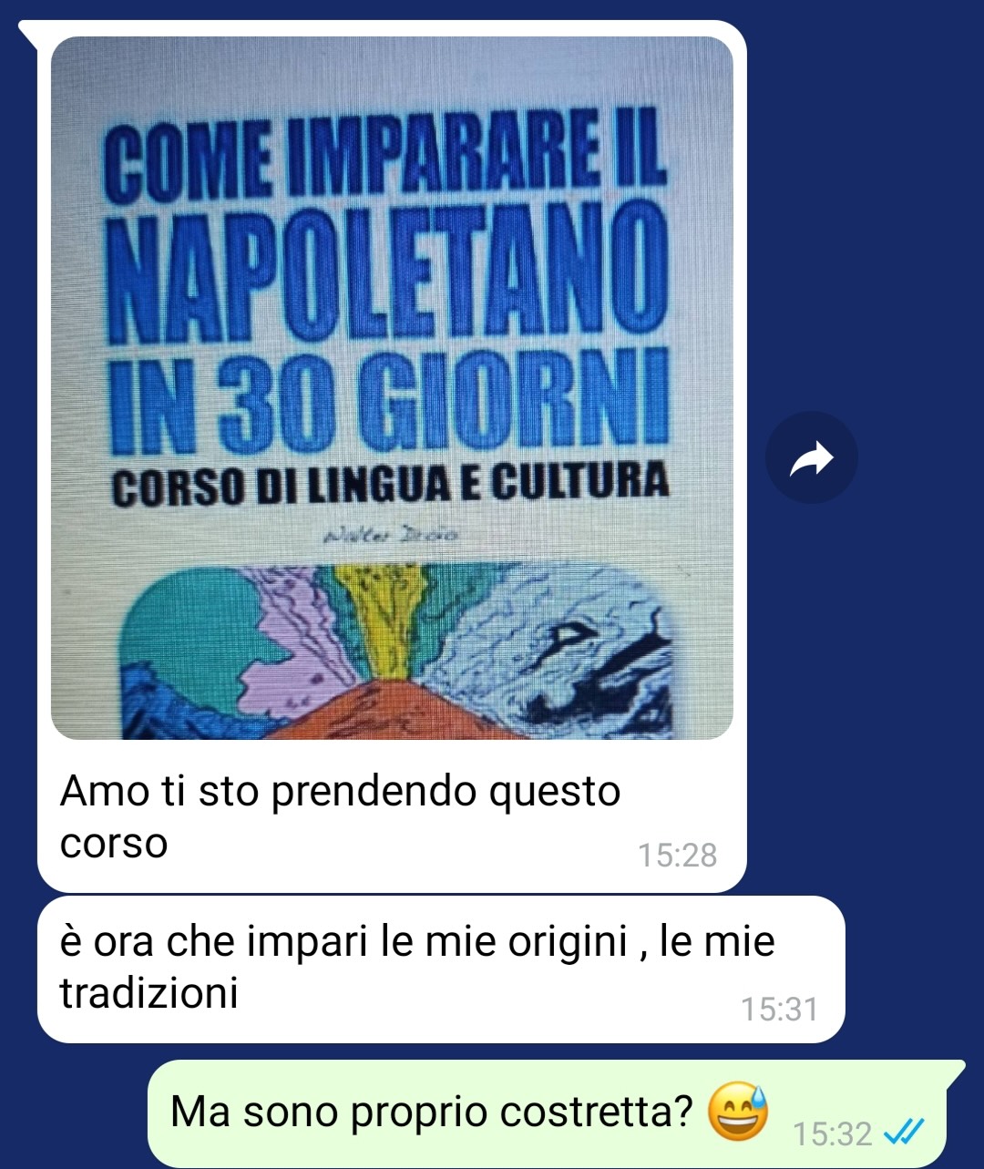984x1169 pixels.
Task: Click the word "tradizioni" in the message
Action: 149,992
